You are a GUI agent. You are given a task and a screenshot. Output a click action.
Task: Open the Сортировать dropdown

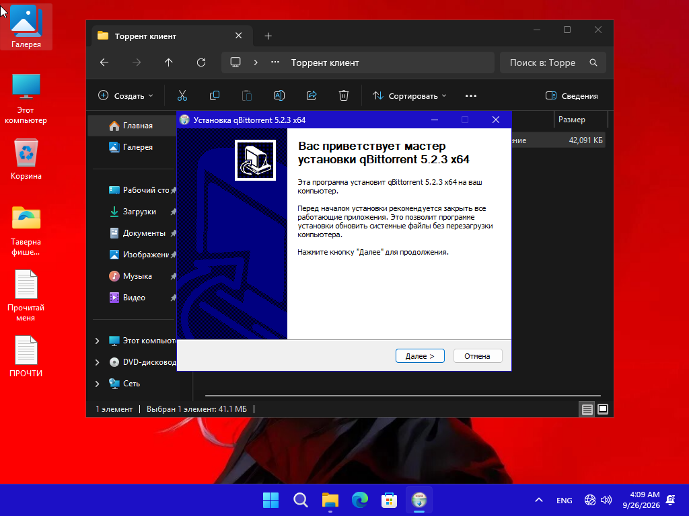[410, 95]
